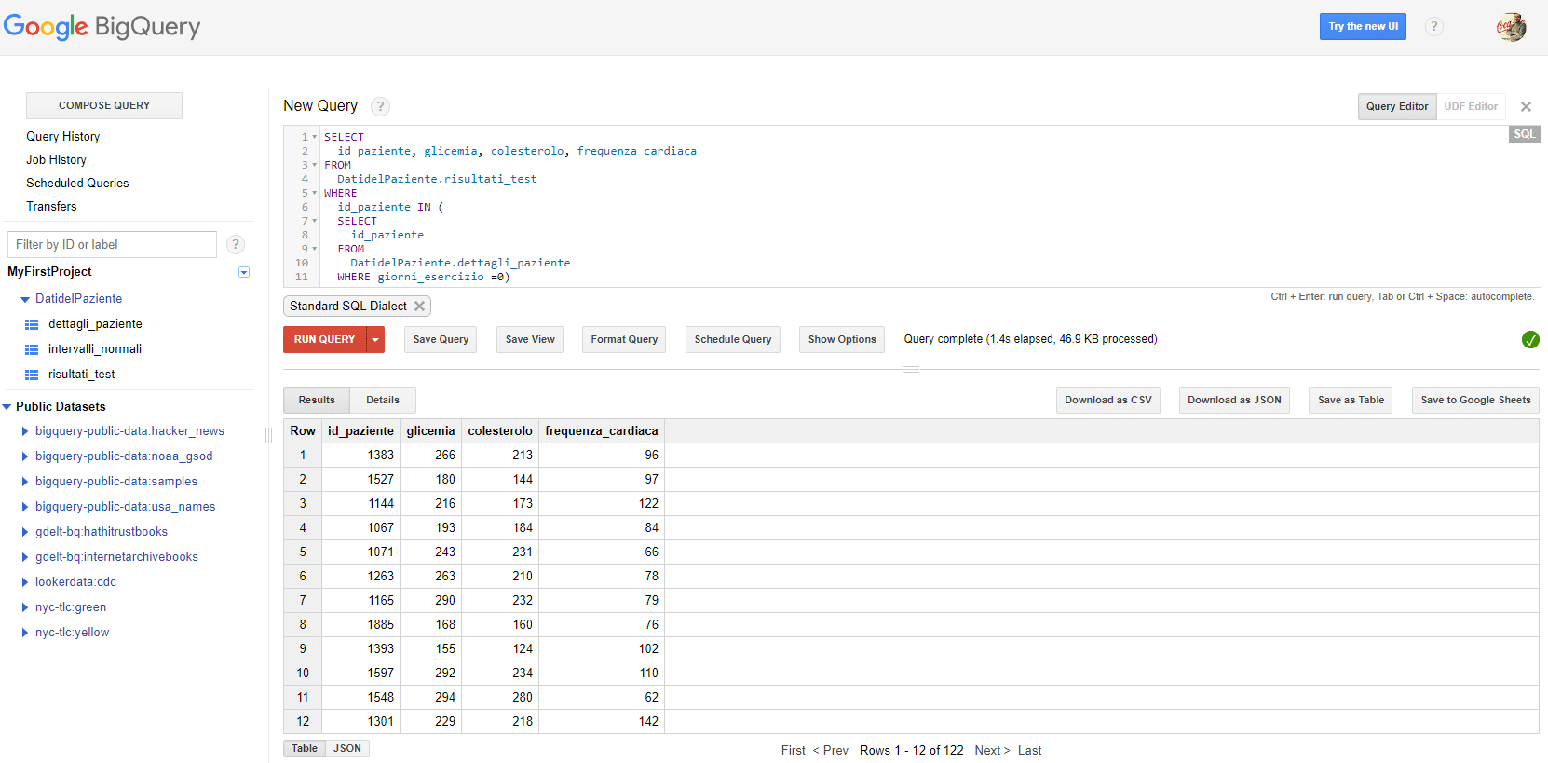
Task: Click Save as Table
Action: pyautogui.click(x=1351, y=400)
